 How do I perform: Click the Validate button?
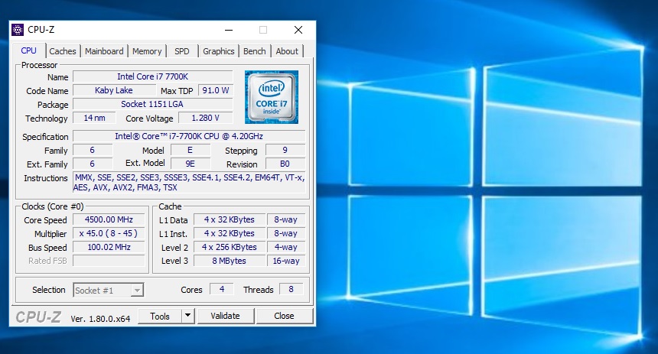[225, 316]
